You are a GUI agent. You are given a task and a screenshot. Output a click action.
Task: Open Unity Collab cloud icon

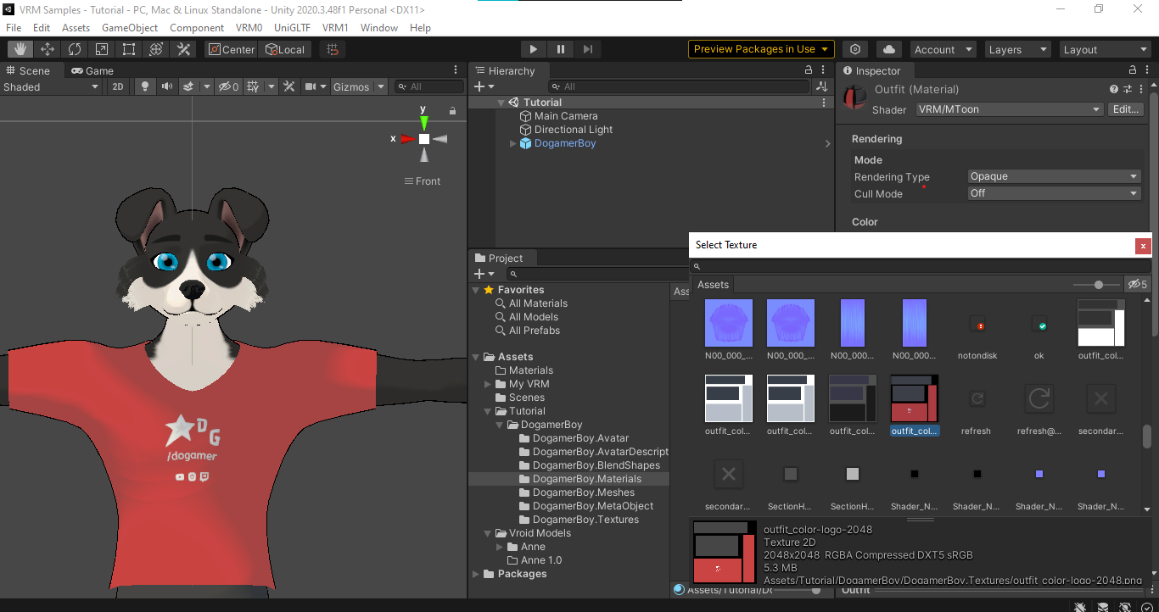click(x=888, y=50)
